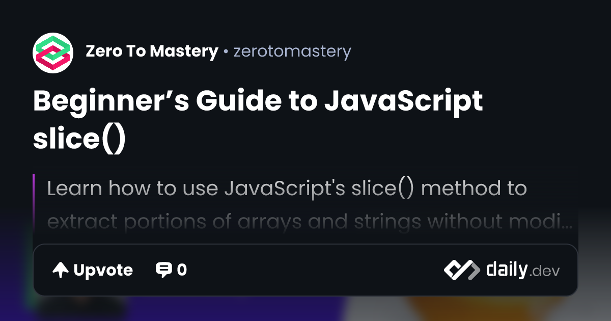Hit the Upvote text label
Viewport: 611px width, 321px height.
(103, 270)
